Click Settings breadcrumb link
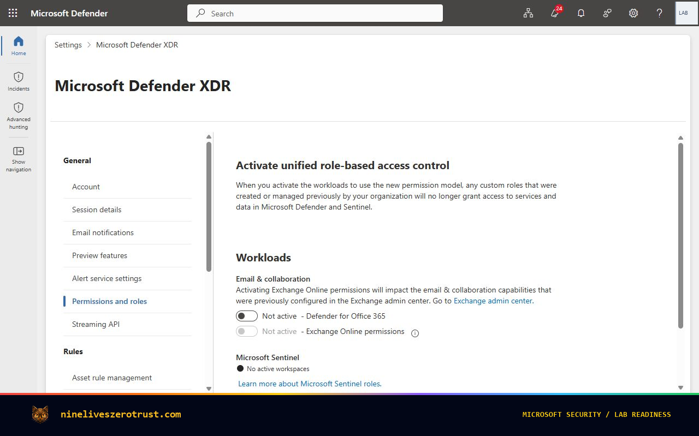Viewport: 699px width, 436px height. click(x=68, y=45)
